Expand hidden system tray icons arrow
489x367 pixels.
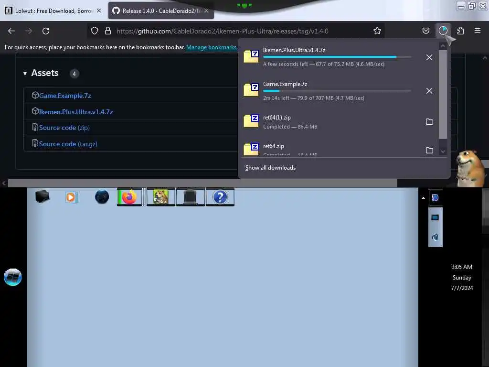(x=423, y=197)
